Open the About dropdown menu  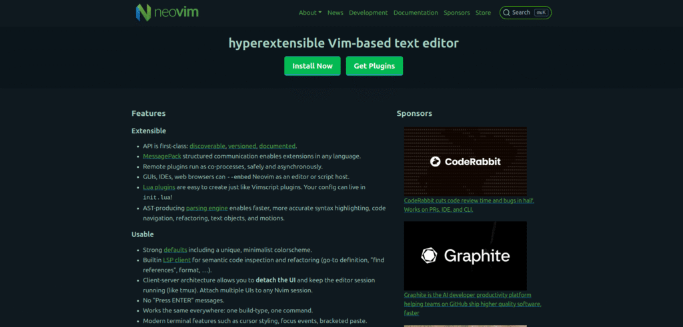click(x=309, y=13)
